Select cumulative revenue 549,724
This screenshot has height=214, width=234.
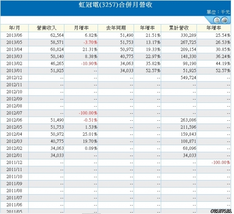[x=188, y=78]
